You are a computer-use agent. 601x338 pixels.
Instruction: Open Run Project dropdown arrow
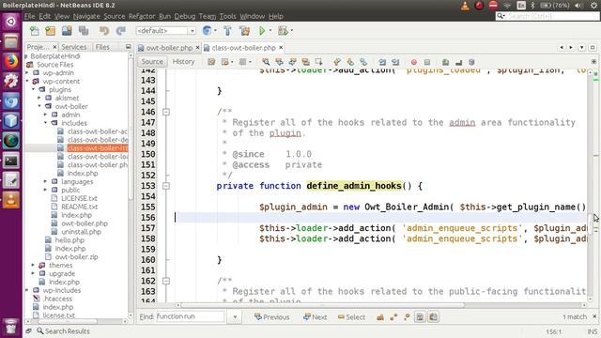(270, 31)
